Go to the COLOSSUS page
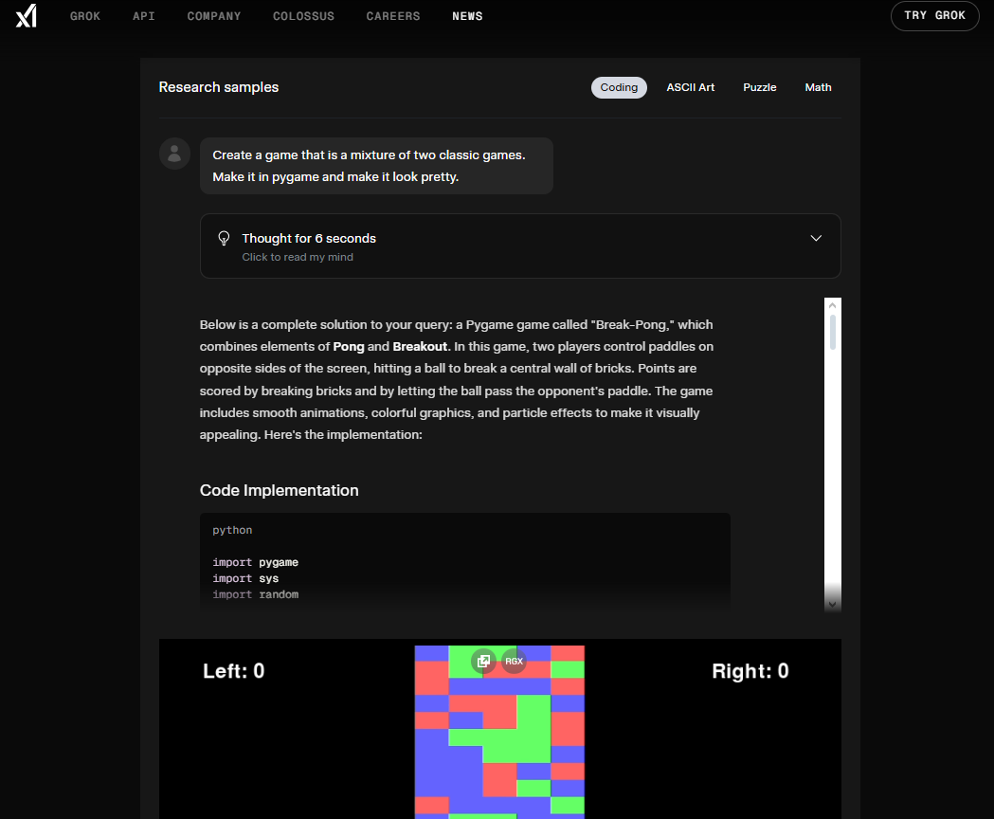The image size is (994, 819). (303, 16)
